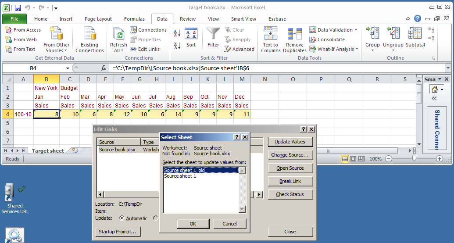
Task: Click zoom in plus button
Action: pos(440,159)
